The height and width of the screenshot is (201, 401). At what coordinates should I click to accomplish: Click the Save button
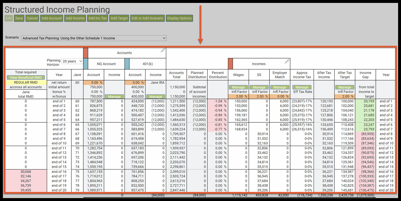[19, 18]
